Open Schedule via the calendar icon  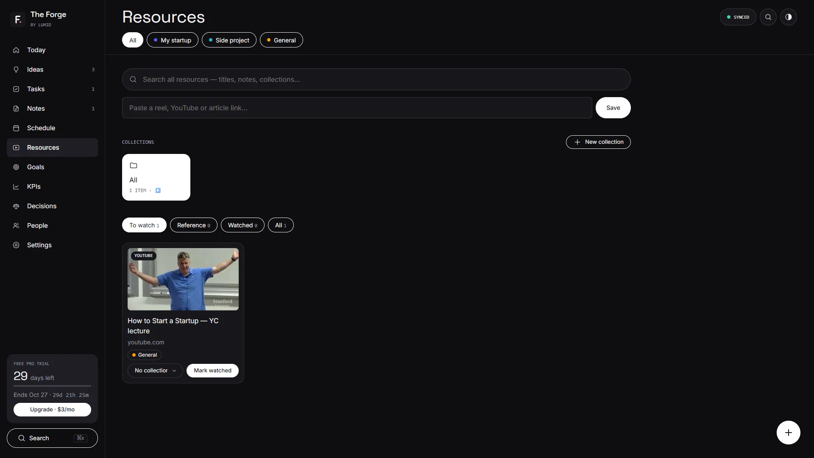(16, 128)
